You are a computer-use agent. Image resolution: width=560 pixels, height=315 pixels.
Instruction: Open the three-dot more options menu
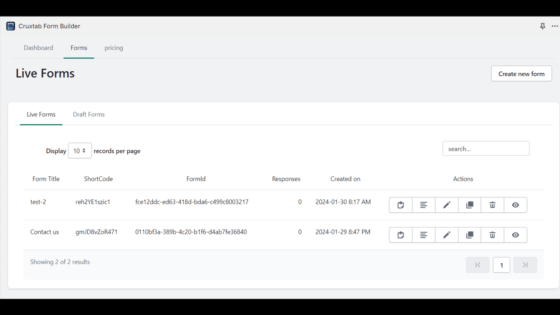(x=555, y=26)
